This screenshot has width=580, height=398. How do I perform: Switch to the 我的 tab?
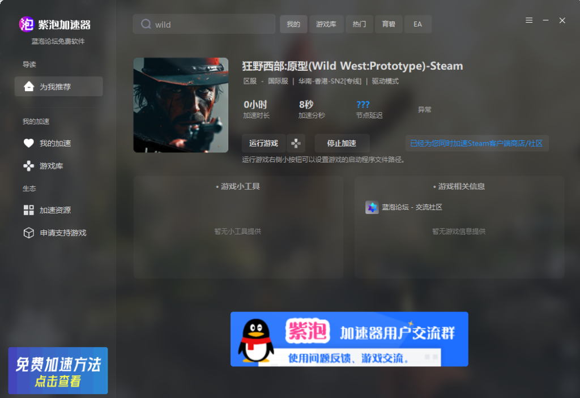pos(293,24)
